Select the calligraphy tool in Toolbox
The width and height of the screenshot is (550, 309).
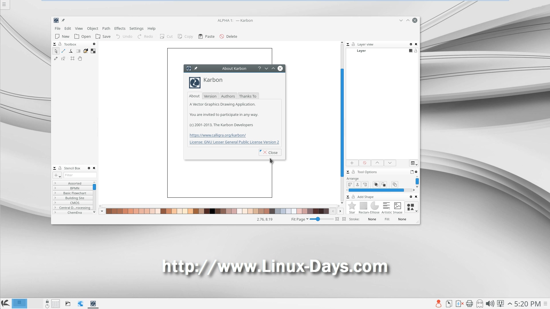[x=71, y=51]
